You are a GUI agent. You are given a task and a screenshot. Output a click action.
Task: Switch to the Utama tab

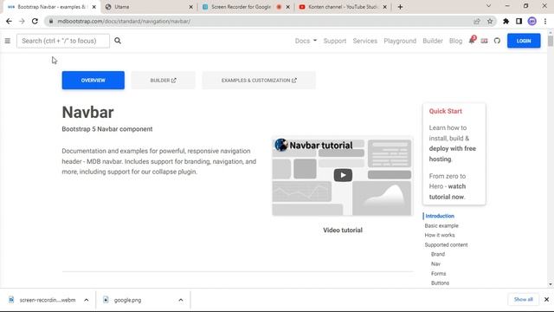coord(148,7)
